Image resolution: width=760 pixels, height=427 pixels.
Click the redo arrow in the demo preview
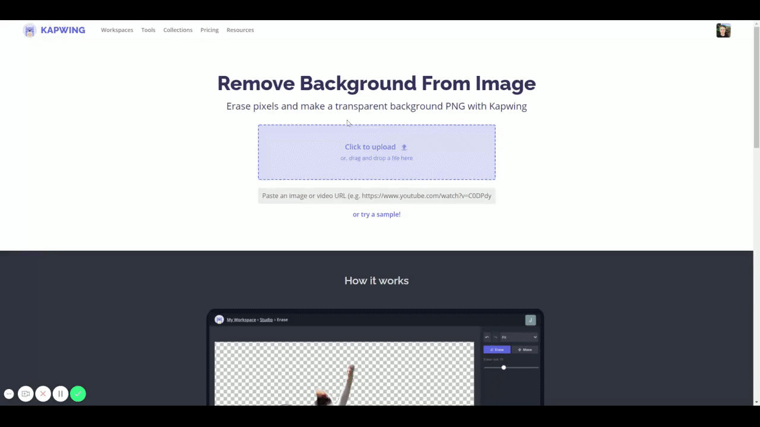coord(495,337)
